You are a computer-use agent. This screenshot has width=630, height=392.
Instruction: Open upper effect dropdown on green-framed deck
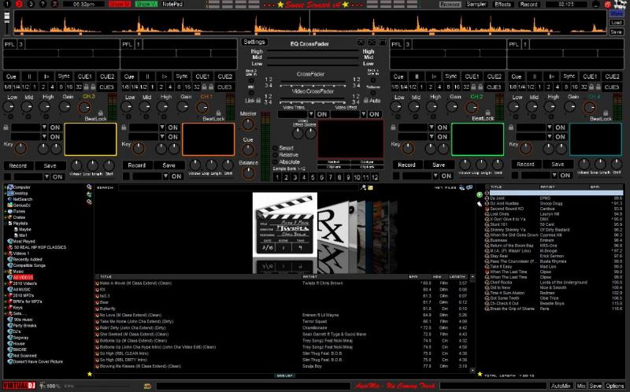(431, 128)
